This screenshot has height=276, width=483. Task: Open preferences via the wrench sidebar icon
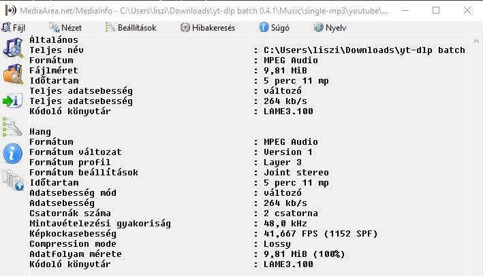tap(12, 126)
